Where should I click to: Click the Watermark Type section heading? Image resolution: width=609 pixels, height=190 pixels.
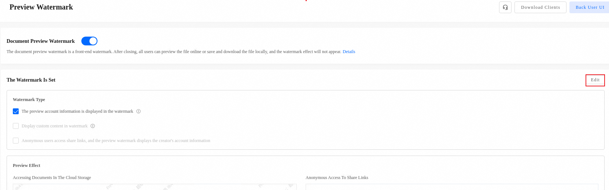click(x=29, y=100)
